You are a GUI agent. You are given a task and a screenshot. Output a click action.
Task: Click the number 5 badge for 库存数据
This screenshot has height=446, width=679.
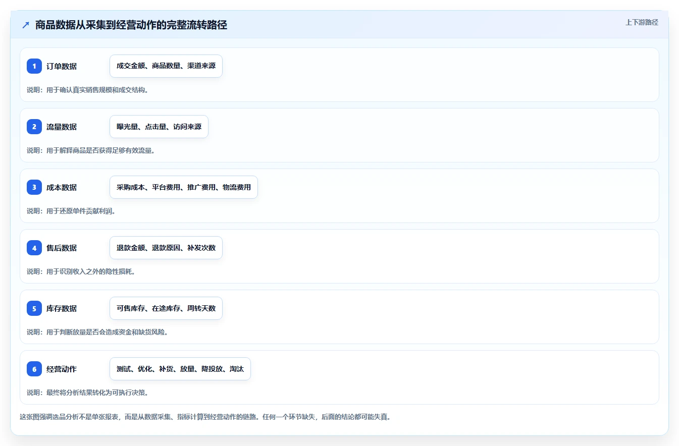[x=34, y=308]
